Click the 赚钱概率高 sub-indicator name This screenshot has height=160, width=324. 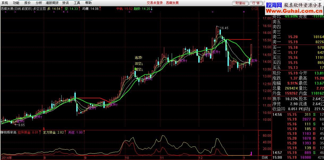[9, 132]
